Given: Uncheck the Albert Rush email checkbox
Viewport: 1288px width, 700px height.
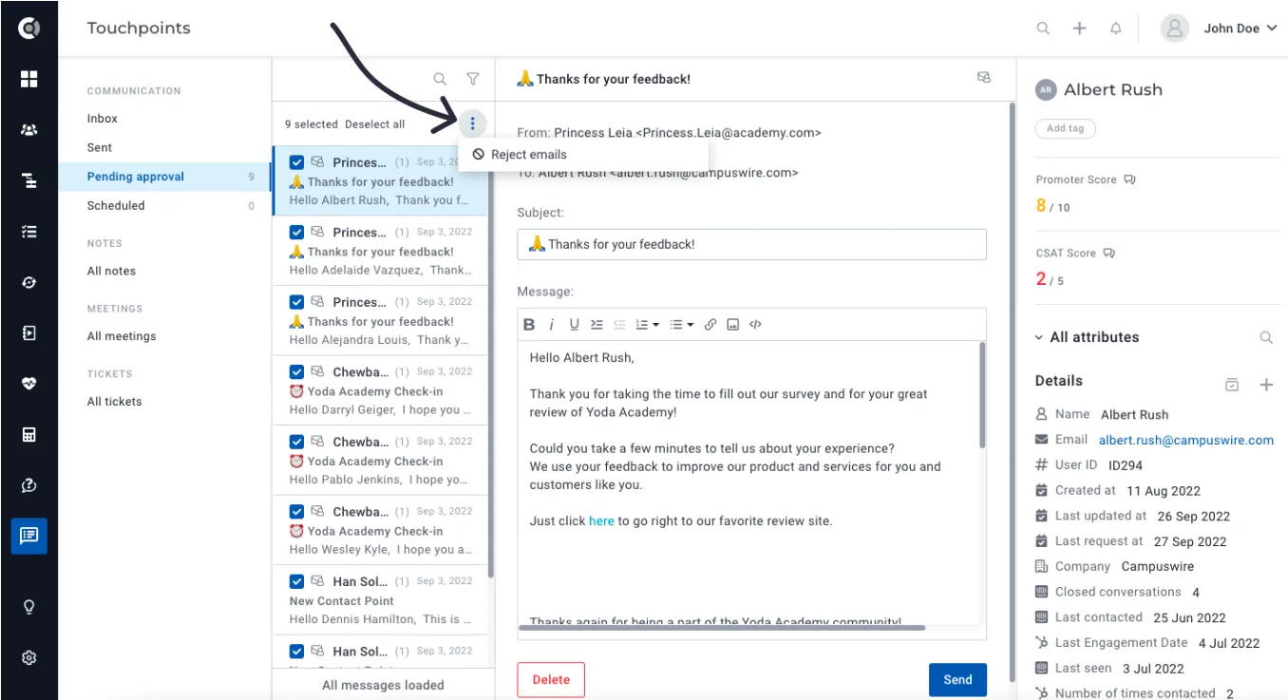Looking at the screenshot, I should pos(296,162).
